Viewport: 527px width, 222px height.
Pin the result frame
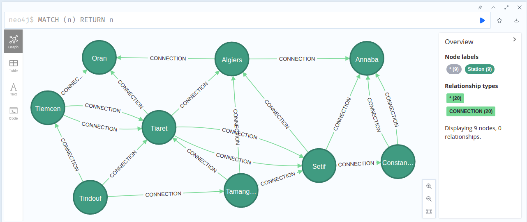point(480,7)
